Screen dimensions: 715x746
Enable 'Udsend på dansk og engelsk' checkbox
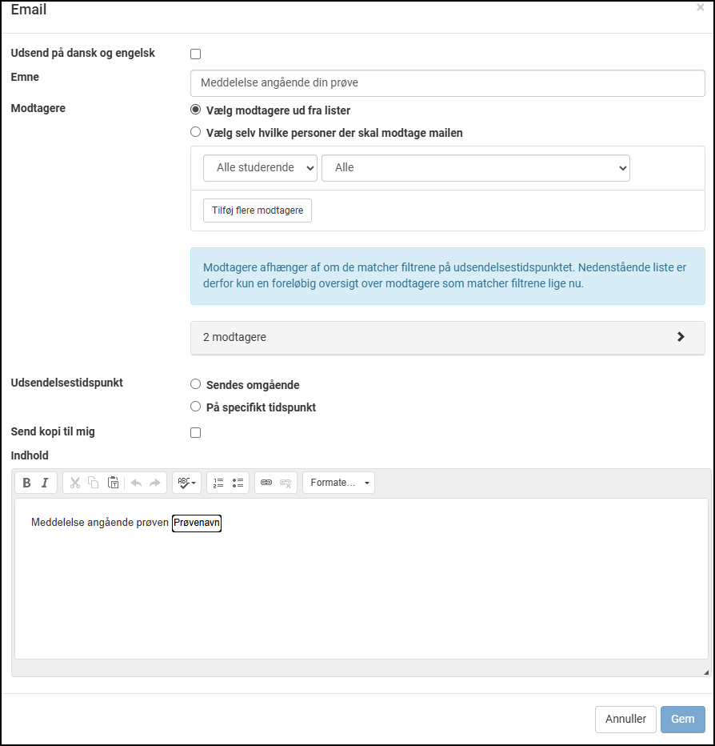pos(196,54)
